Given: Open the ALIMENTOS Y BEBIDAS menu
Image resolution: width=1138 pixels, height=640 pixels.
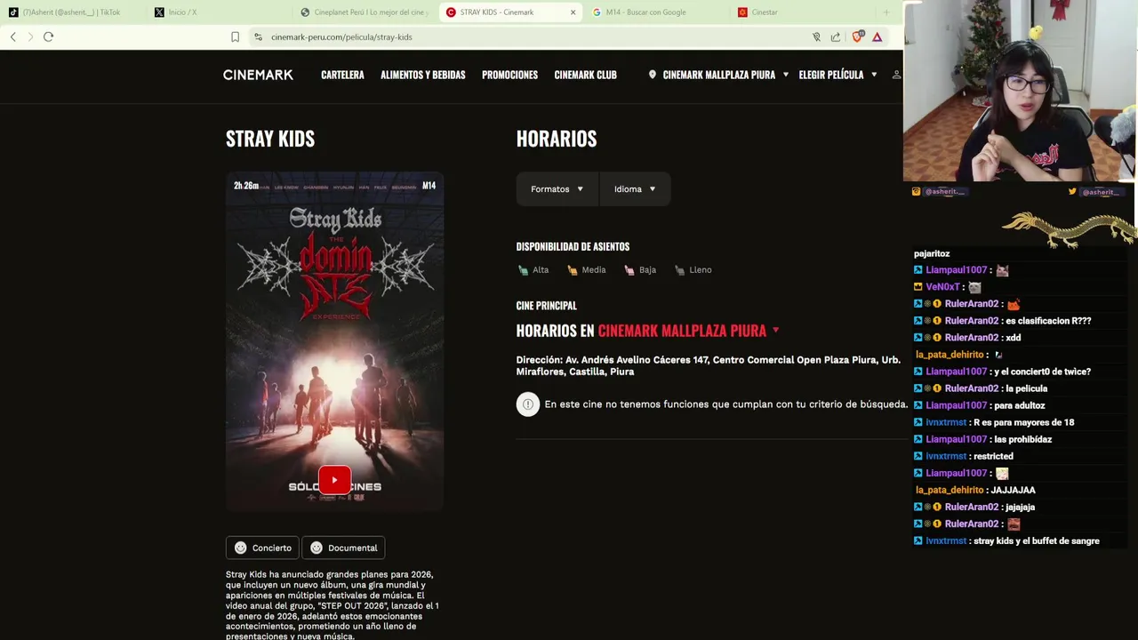Looking at the screenshot, I should coord(423,75).
